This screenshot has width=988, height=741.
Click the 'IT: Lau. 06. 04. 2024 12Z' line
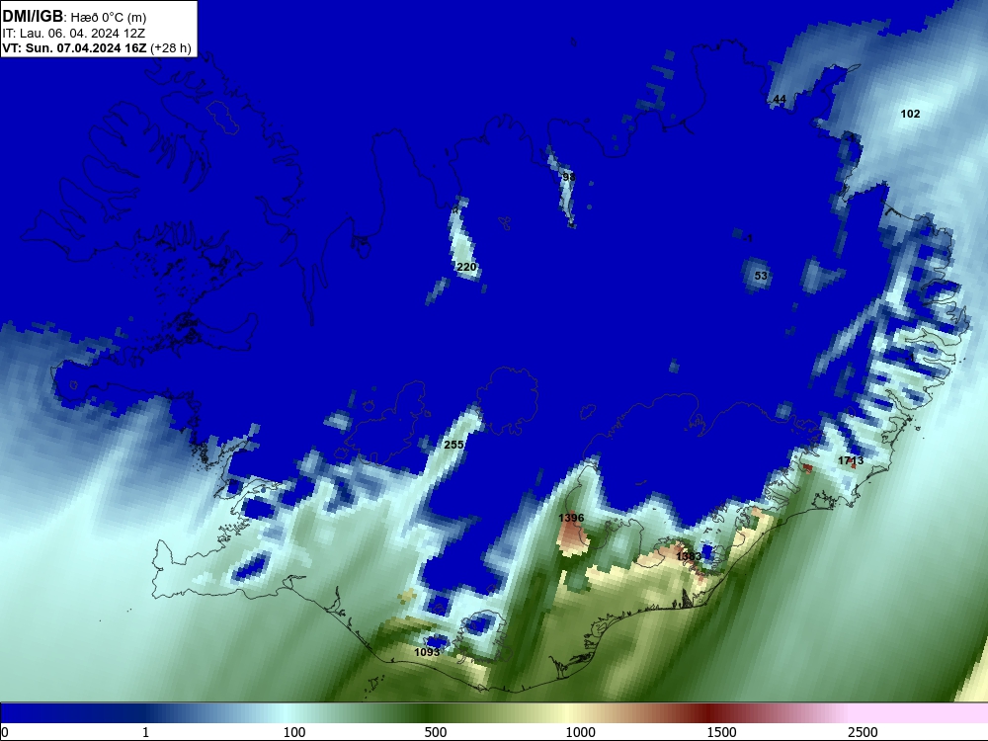point(74,34)
